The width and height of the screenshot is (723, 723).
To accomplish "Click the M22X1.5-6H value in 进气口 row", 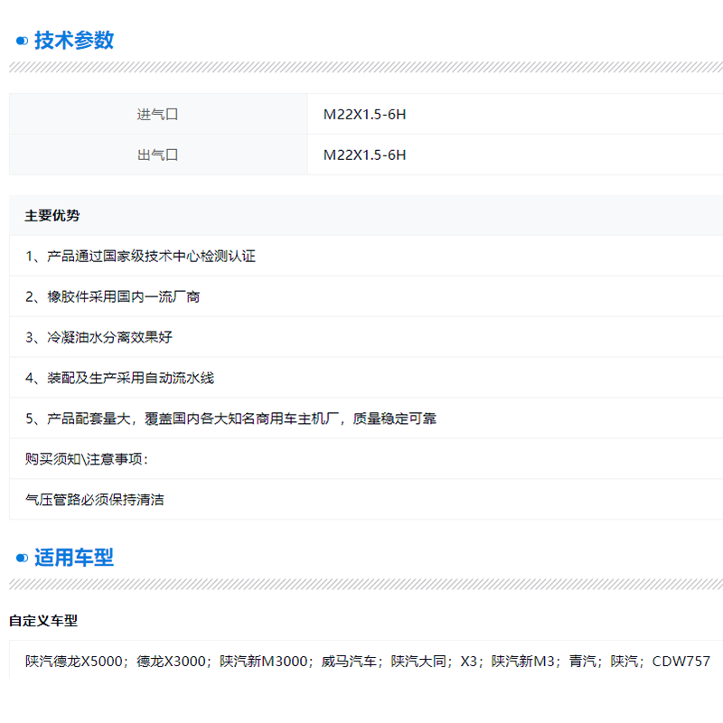I will click(x=365, y=115).
